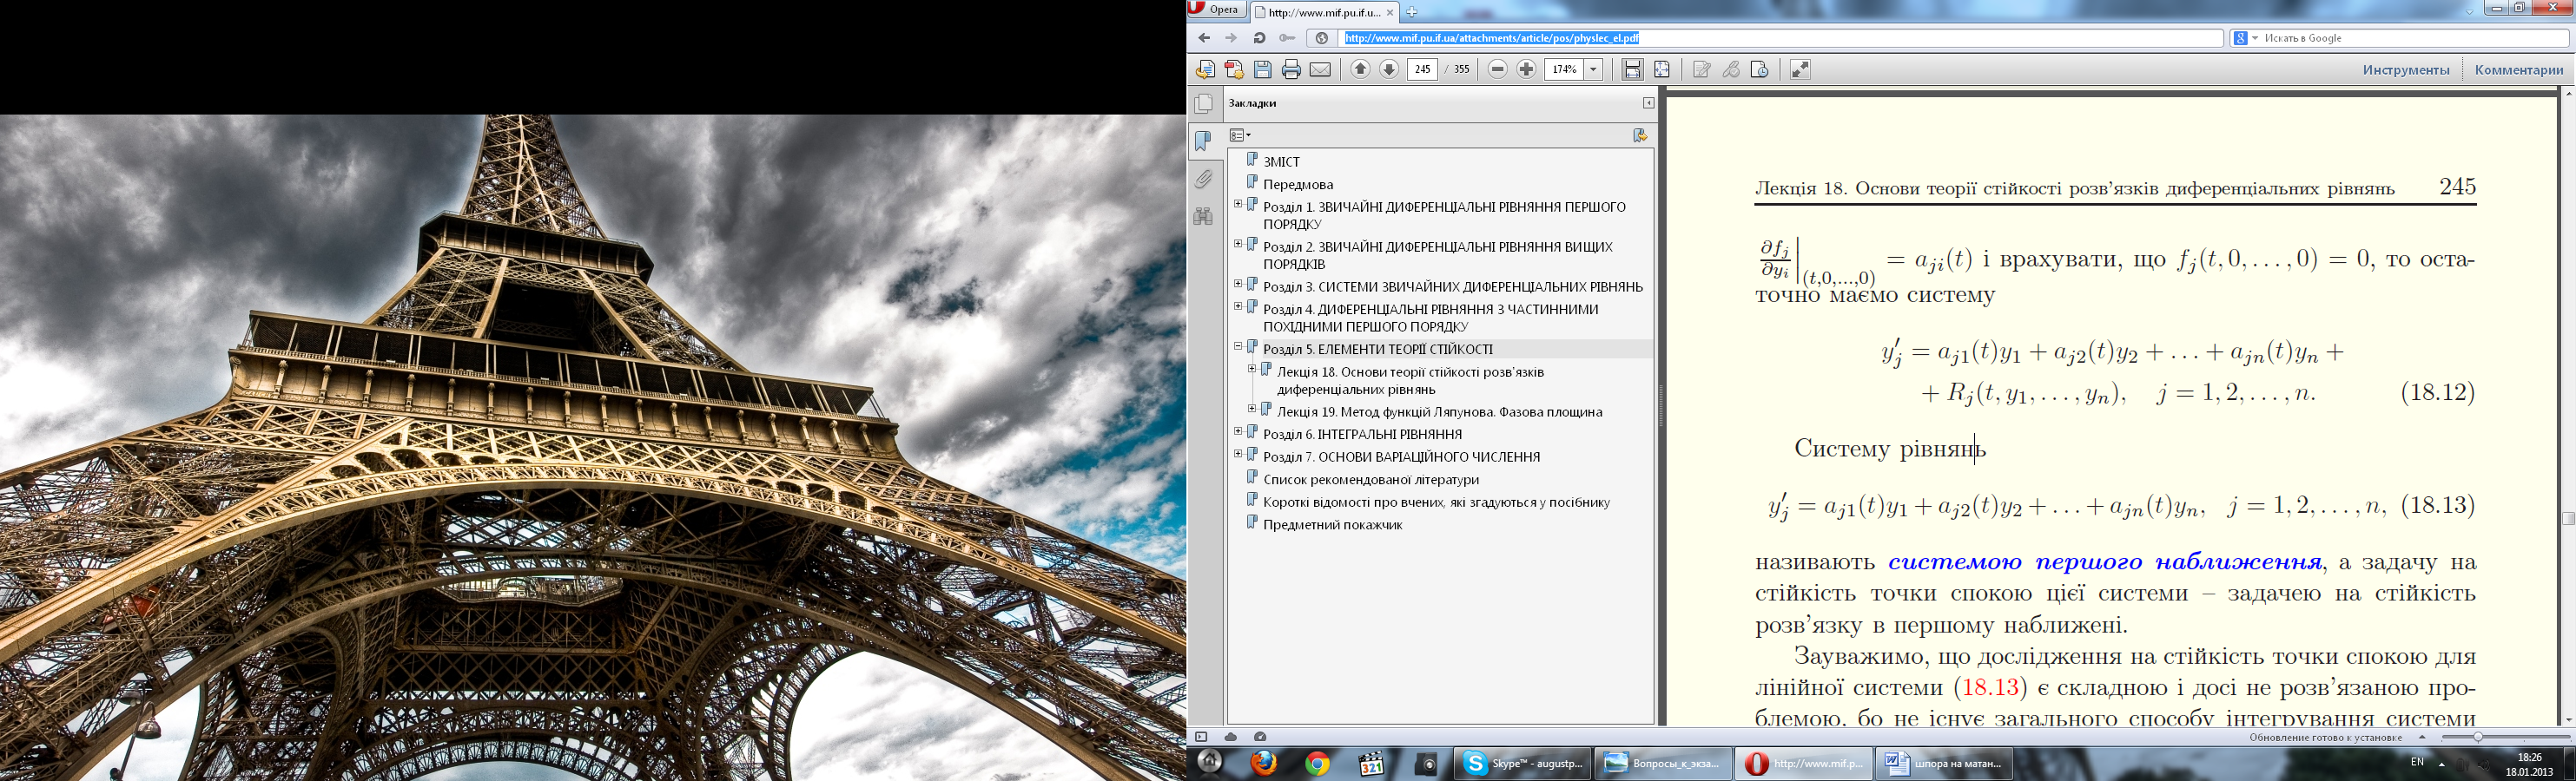The image size is (2576, 781).
Task: Open the Opera main menu button
Action: tap(1215, 9)
